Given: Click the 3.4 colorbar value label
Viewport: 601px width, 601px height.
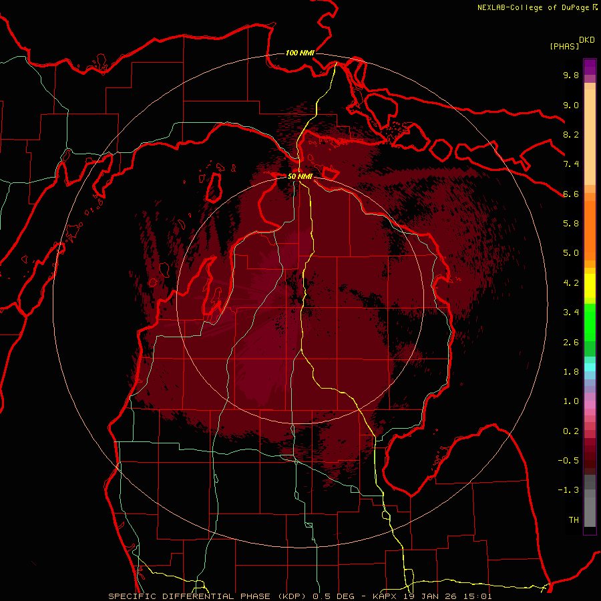Looking at the screenshot, I should [x=571, y=313].
